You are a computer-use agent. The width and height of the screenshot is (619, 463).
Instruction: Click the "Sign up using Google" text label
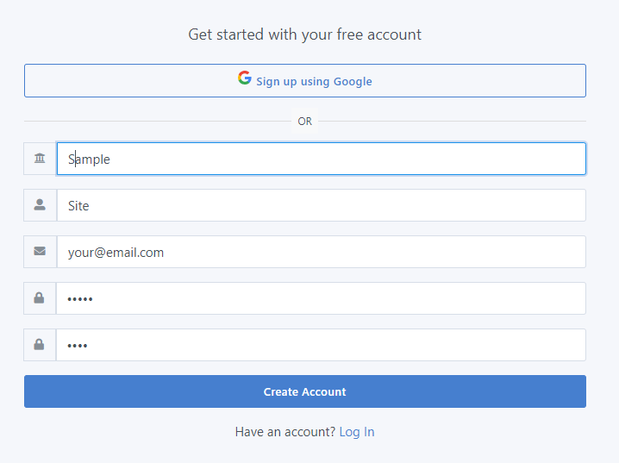coord(314,81)
